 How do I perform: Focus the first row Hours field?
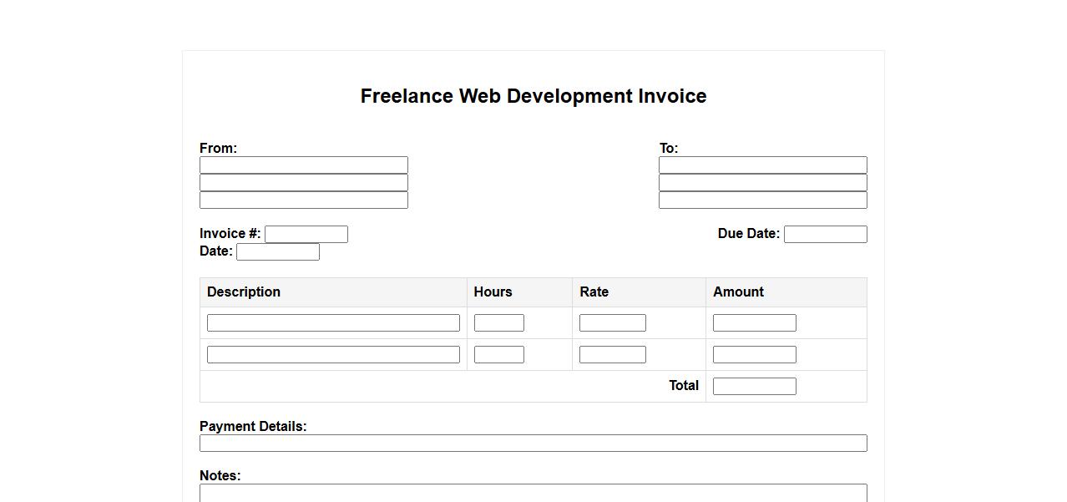[x=498, y=323]
